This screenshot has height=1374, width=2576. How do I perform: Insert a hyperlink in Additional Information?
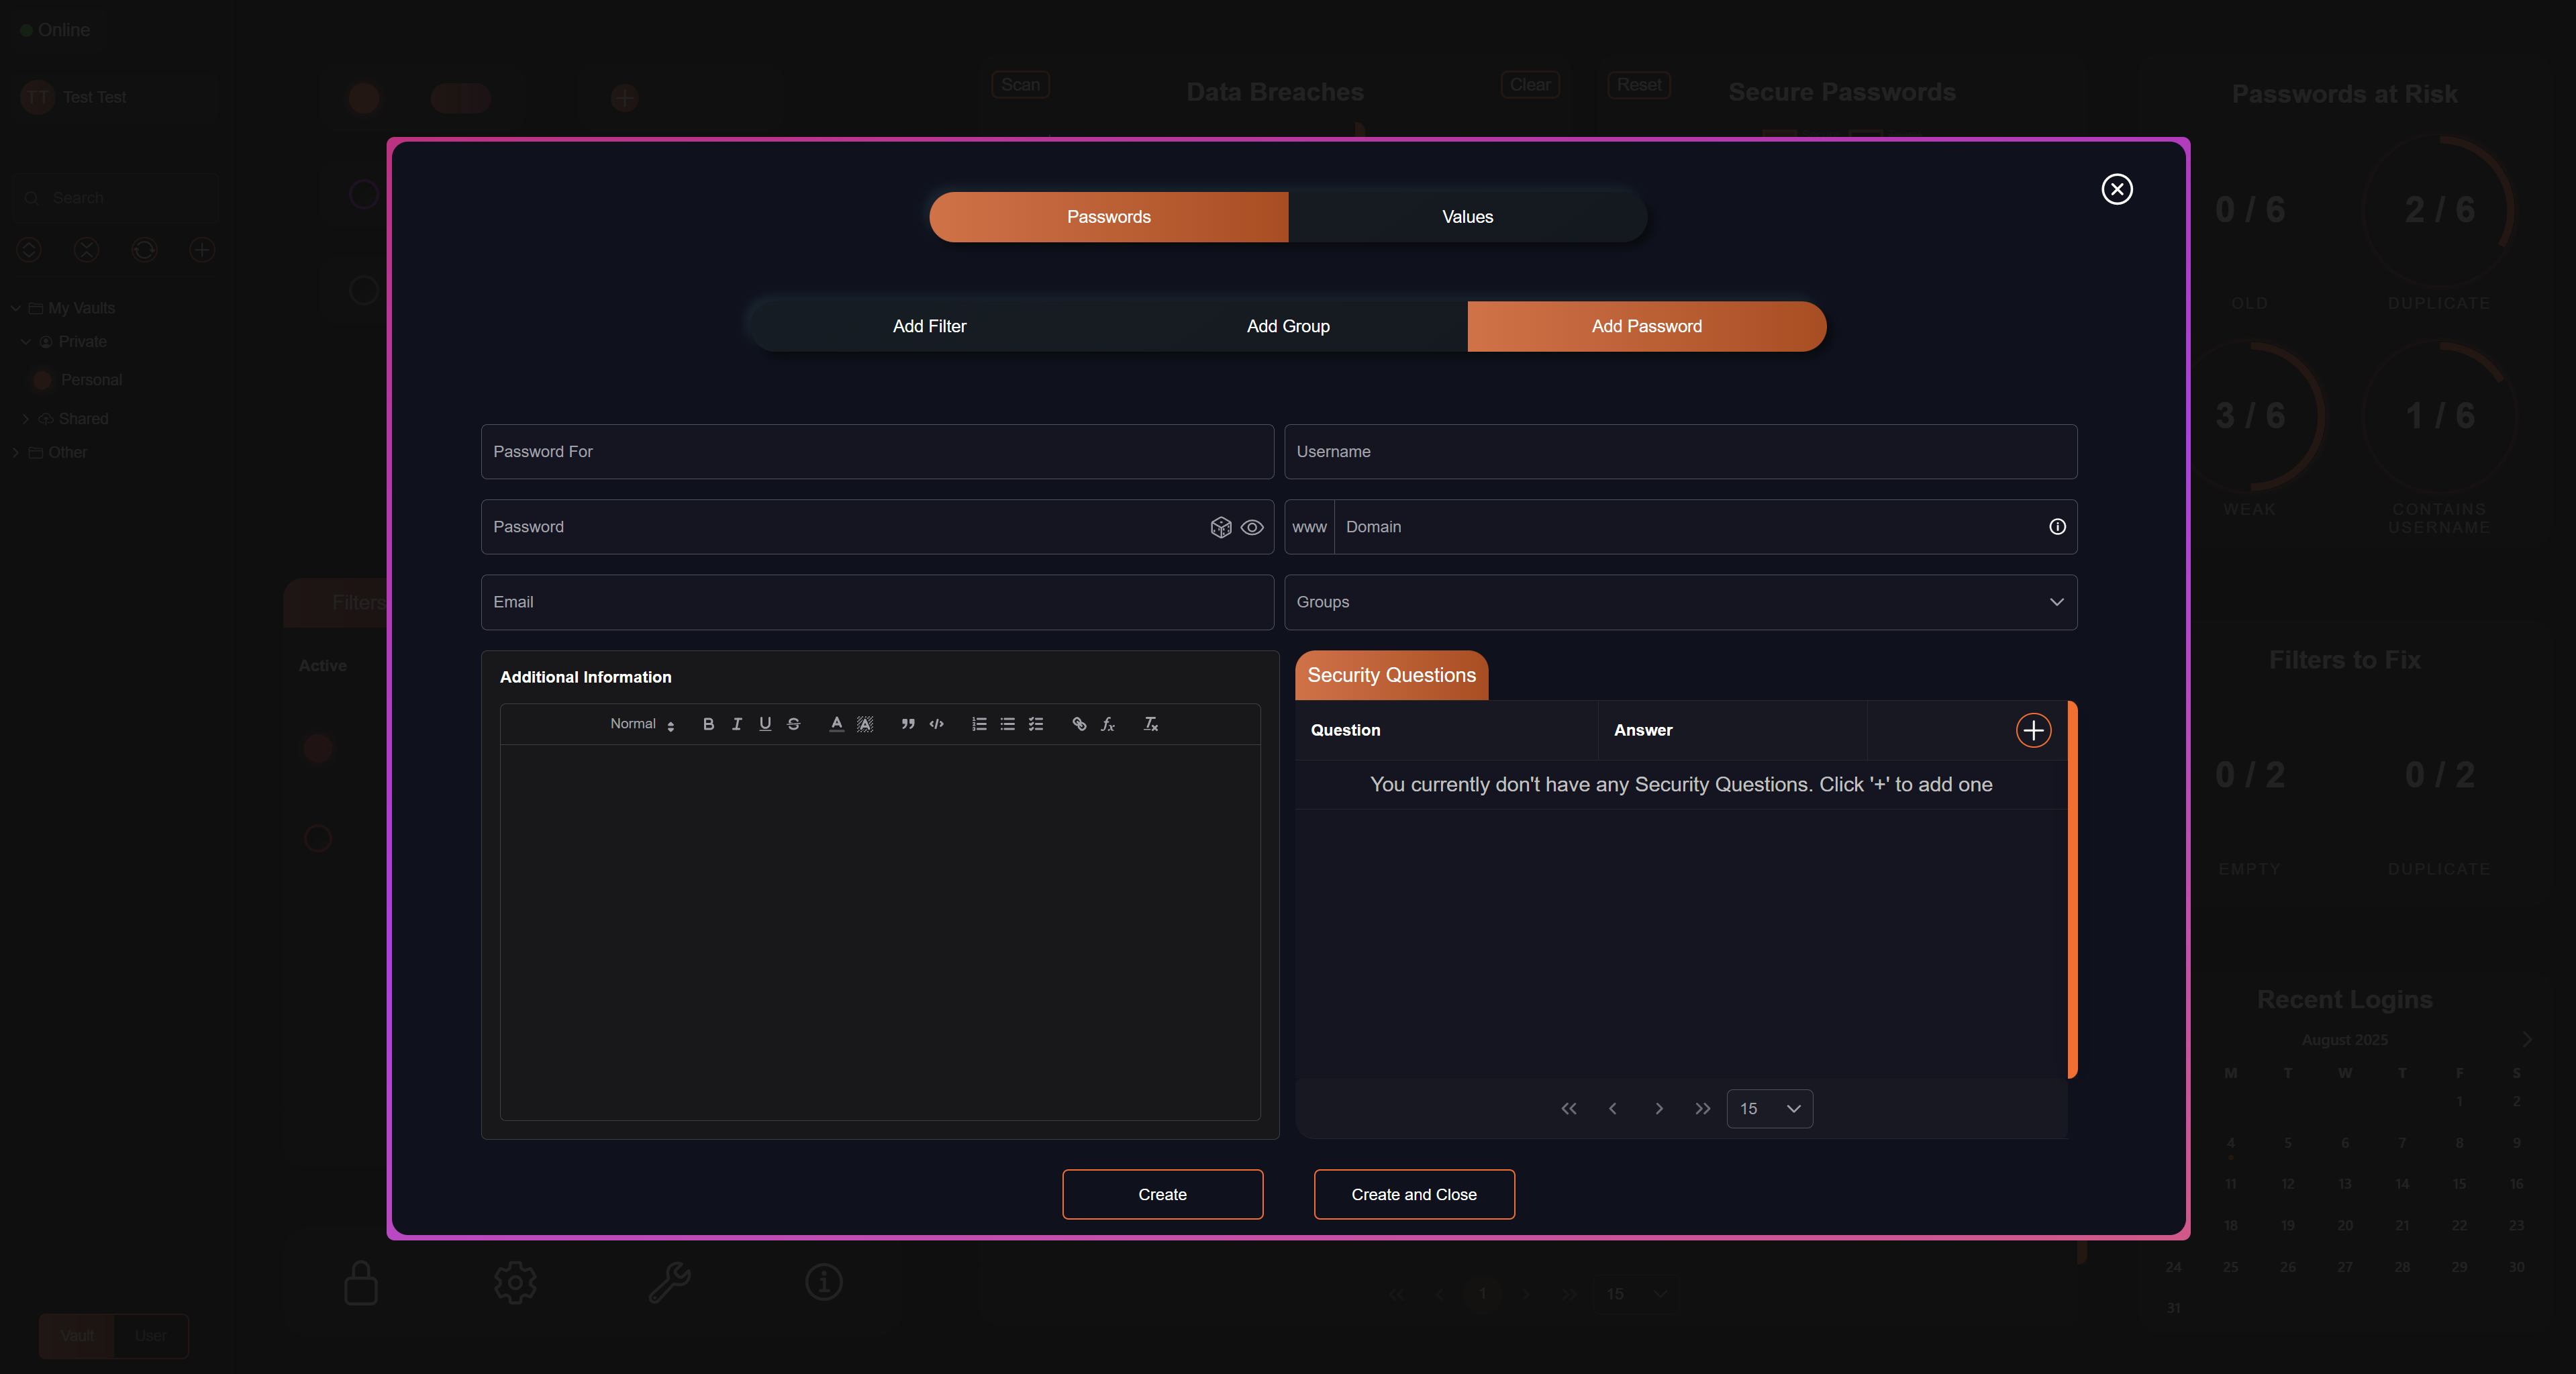pyautogui.click(x=1078, y=724)
